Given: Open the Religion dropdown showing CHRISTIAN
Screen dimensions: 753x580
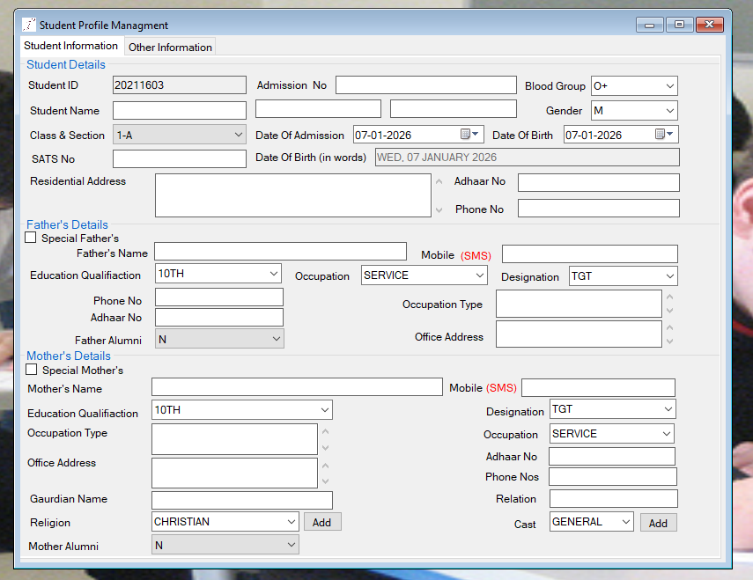Looking at the screenshot, I should pyautogui.click(x=292, y=521).
